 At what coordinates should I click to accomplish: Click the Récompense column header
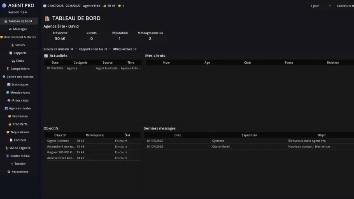coord(95,135)
